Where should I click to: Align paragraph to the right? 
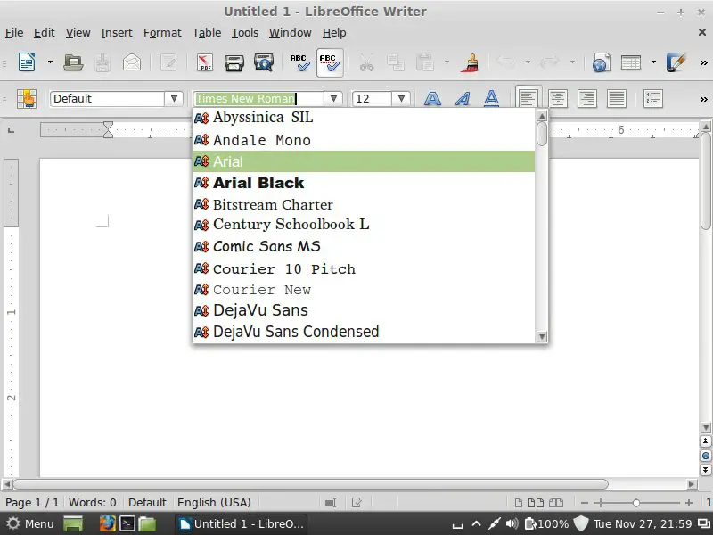(x=587, y=98)
